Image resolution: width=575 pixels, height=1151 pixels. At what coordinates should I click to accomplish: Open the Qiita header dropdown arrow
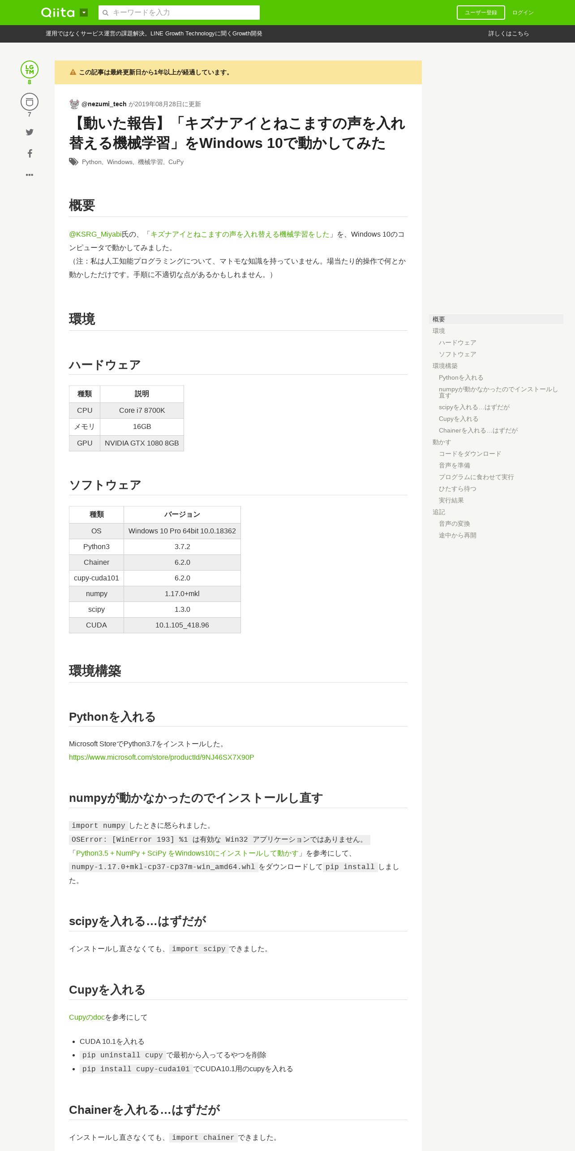click(x=84, y=13)
